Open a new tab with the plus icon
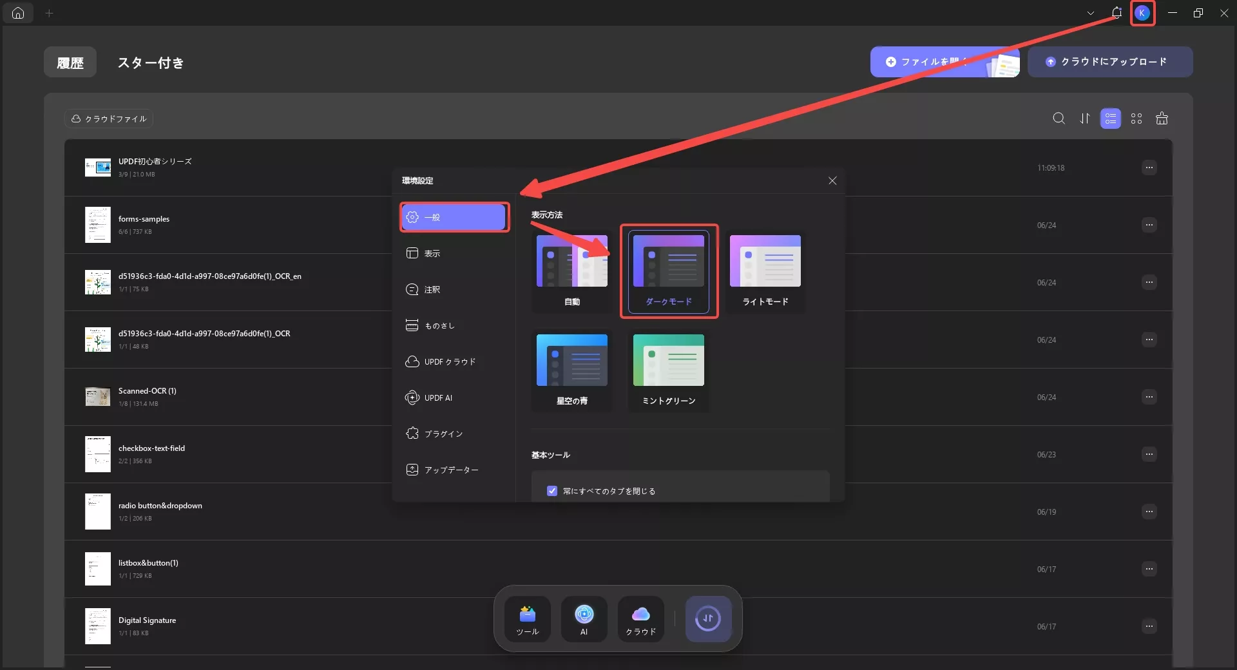This screenshot has width=1237, height=670. (50, 13)
